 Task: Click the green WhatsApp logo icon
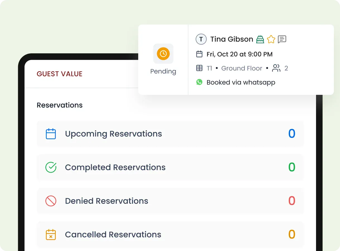tap(199, 82)
